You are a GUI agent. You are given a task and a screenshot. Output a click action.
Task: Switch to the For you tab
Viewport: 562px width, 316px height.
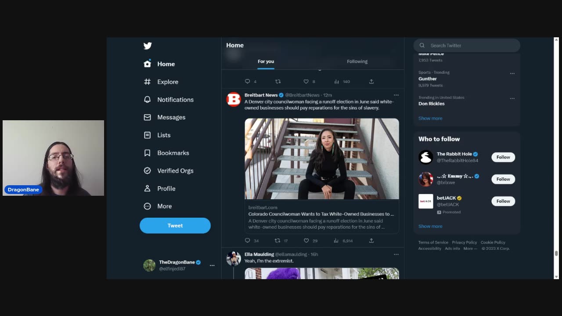pyautogui.click(x=266, y=61)
